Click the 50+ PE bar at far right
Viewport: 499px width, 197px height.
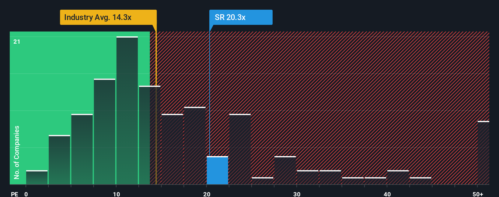pyautogui.click(x=483, y=153)
